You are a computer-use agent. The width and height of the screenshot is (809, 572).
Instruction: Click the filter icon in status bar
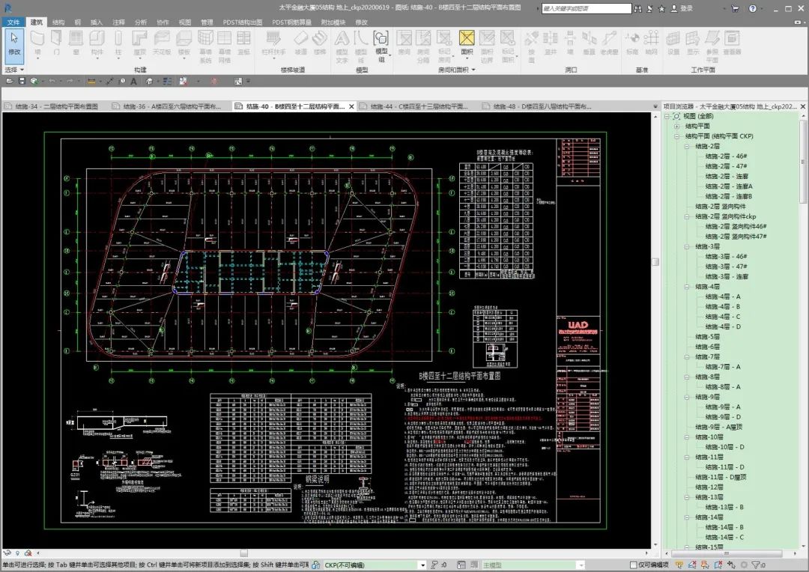pos(756,565)
